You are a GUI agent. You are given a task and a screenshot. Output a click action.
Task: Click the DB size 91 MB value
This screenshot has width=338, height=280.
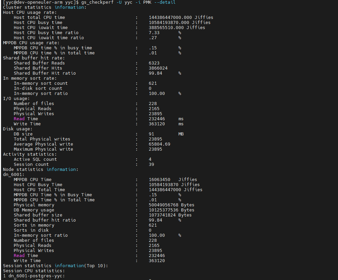point(166,134)
